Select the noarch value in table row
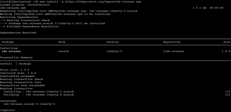The height and width of the screenshot is (112, 231). (64, 51)
